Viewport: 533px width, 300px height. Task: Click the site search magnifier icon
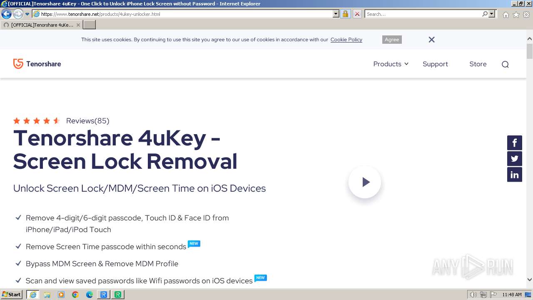505,64
